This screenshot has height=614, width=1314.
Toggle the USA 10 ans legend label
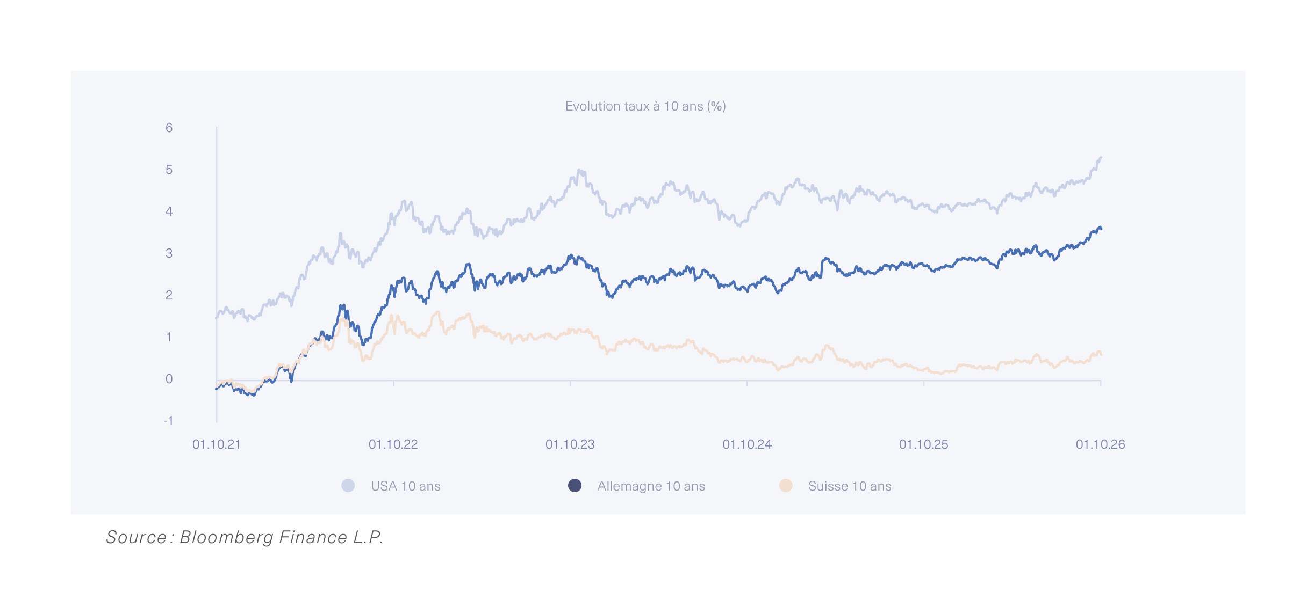coord(406,486)
